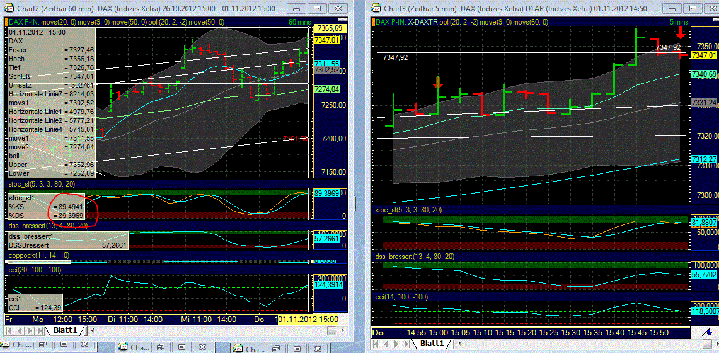Viewport: 719px width, 353px height.
Task: Click the Horizontale Linie7 data row
Action: click(x=52, y=94)
